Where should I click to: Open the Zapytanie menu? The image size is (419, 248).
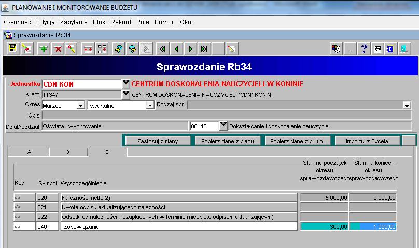[x=74, y=22]
